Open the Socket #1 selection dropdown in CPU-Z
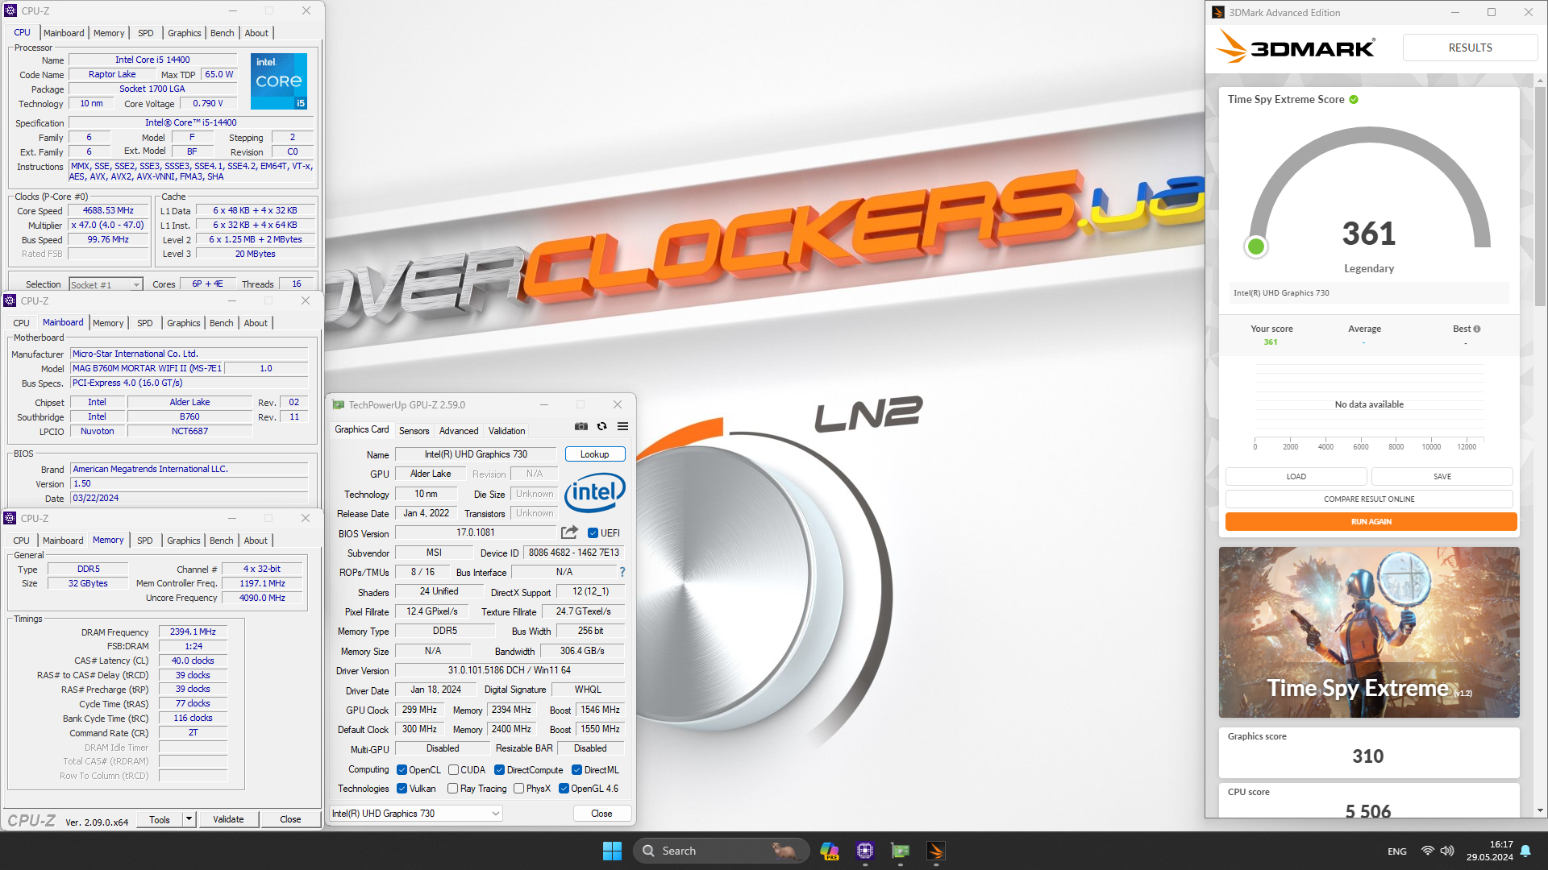1548x870 pixels. (106, 284)
